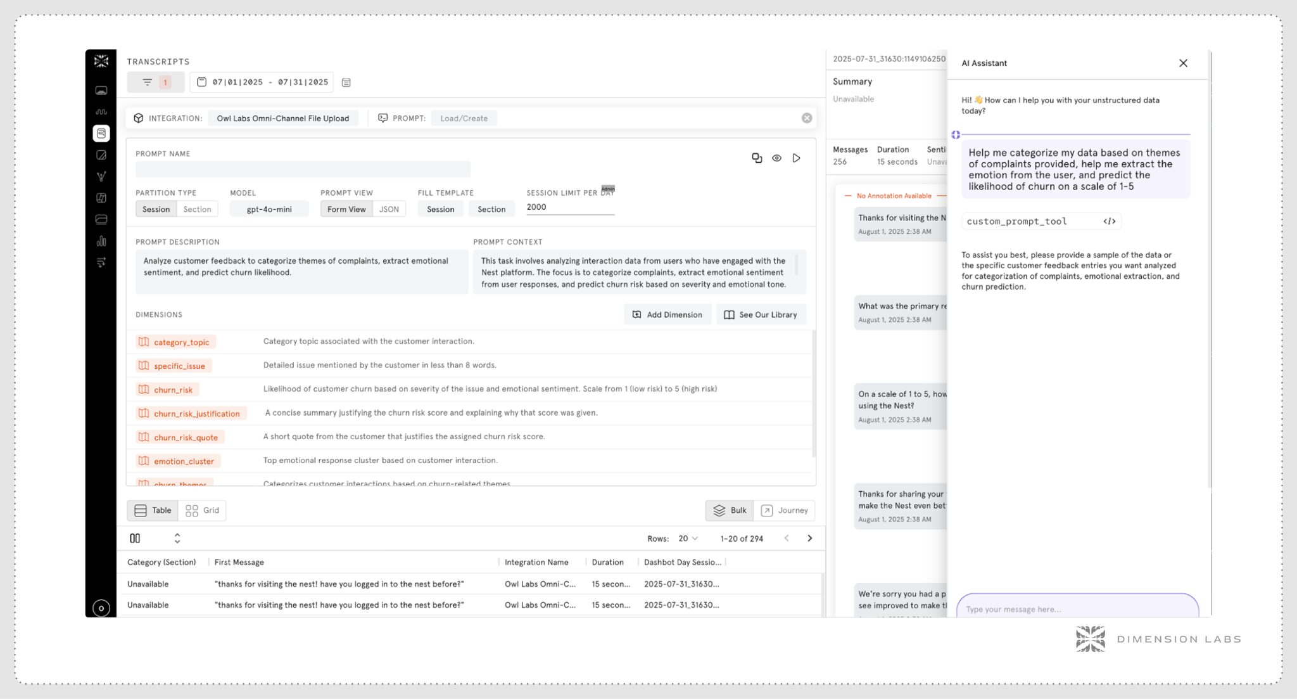Viewport: 1297px width, 699px height.
Task: Click the copy prompt icon
Action: (757, 158)
